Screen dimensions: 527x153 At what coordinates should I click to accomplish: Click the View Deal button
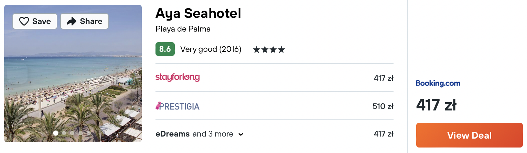click(x=469, y=135)
